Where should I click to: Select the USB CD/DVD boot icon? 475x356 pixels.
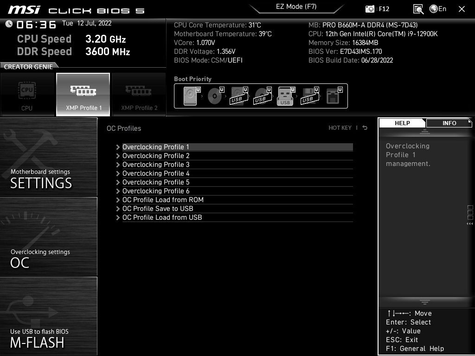[263, 96]
